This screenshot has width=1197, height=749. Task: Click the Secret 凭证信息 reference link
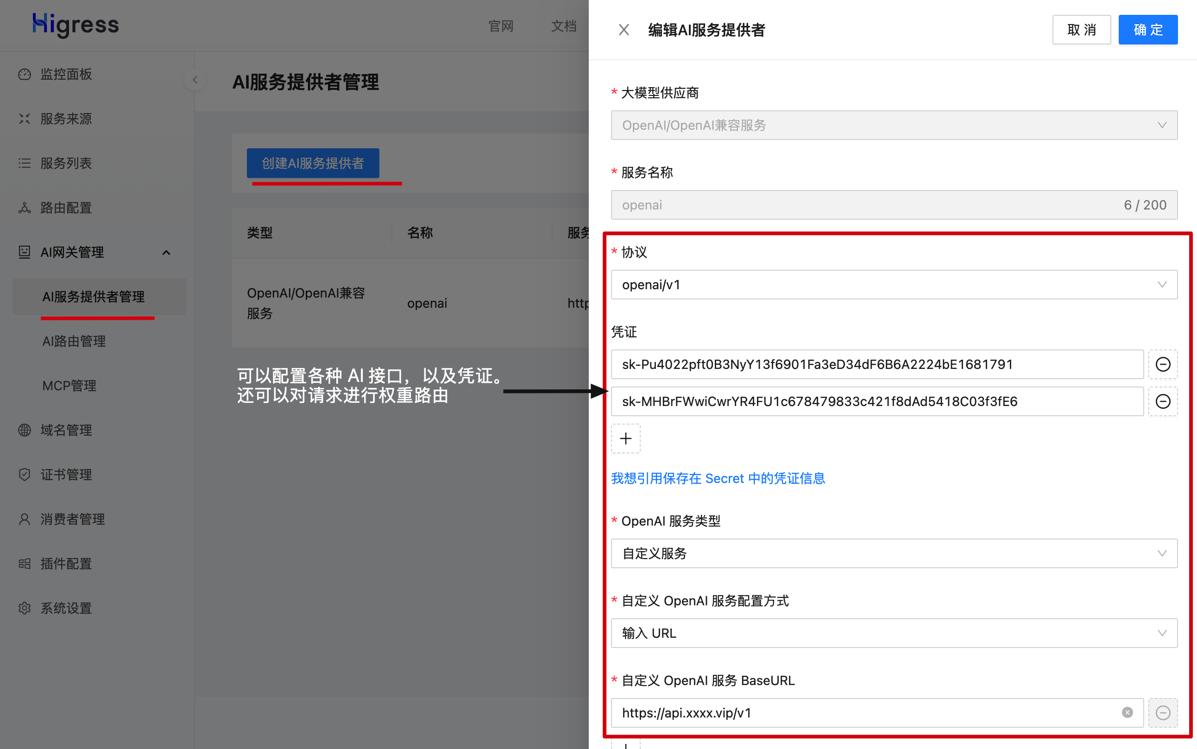(718, 478)
